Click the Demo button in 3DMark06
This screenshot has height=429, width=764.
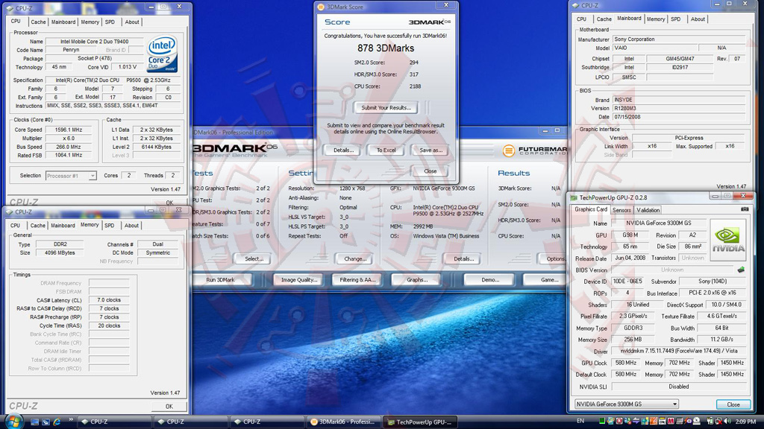tap(489, 280)
